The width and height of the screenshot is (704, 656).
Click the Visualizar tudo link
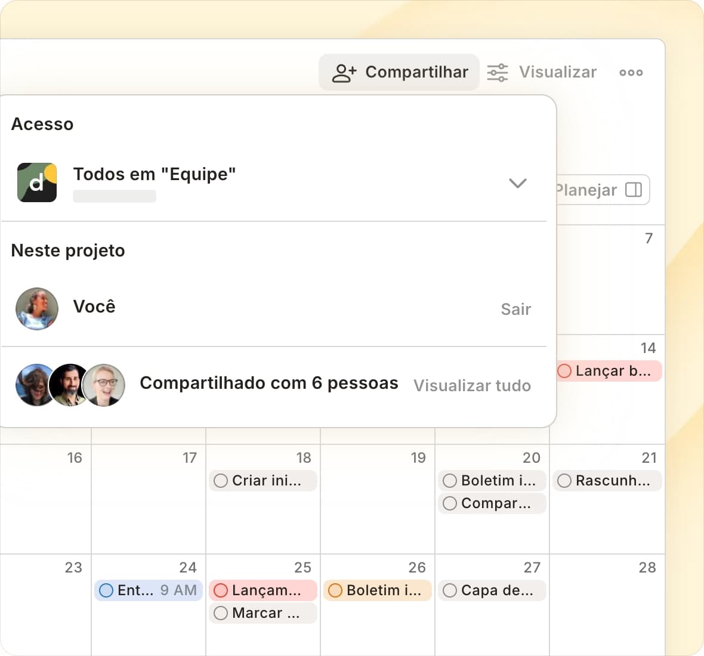pyautogui.click(x=472, y=386)
